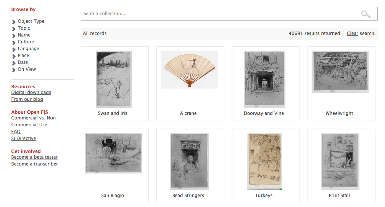Click the magnifying glass search icon

[x=366, y=14]
